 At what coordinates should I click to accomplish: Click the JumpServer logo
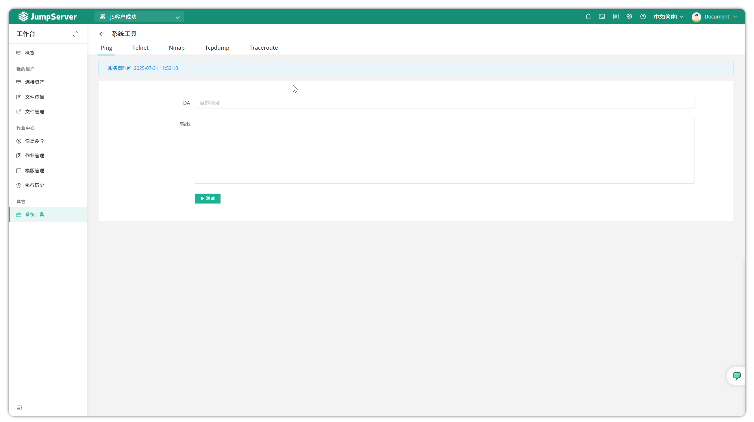47,17
